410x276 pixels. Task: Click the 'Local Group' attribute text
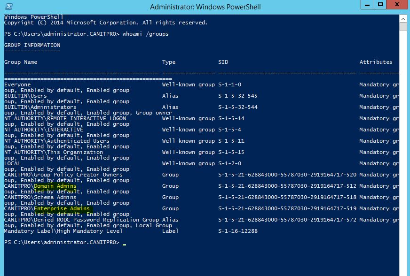154,225
